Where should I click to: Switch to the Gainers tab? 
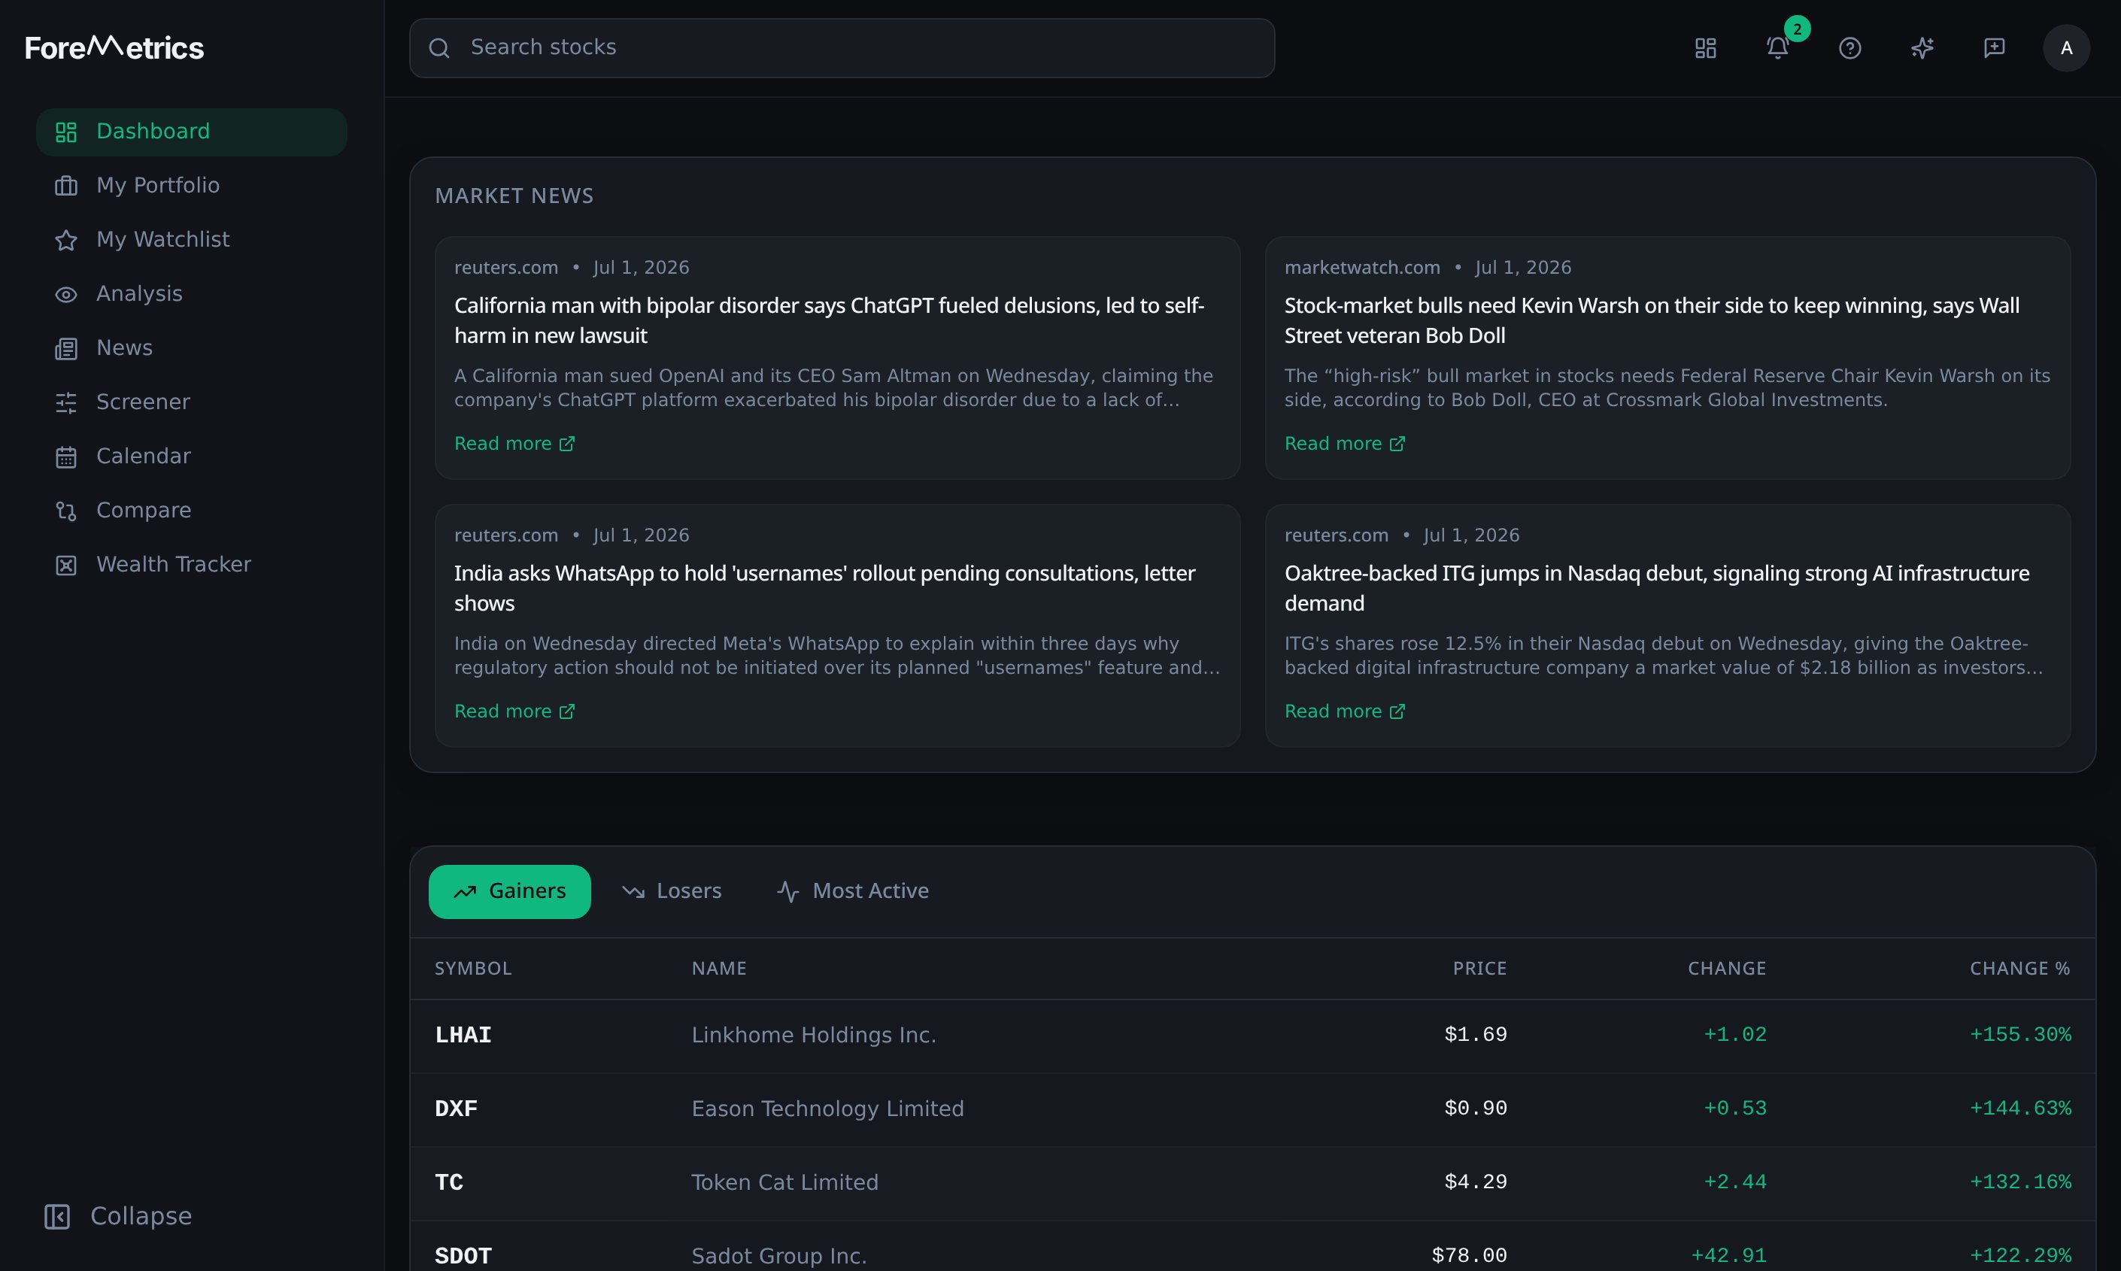tap(509, 892)
